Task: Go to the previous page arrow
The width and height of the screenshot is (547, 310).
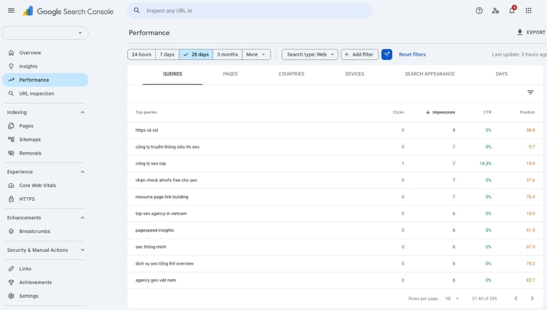Action: point(516,299)
